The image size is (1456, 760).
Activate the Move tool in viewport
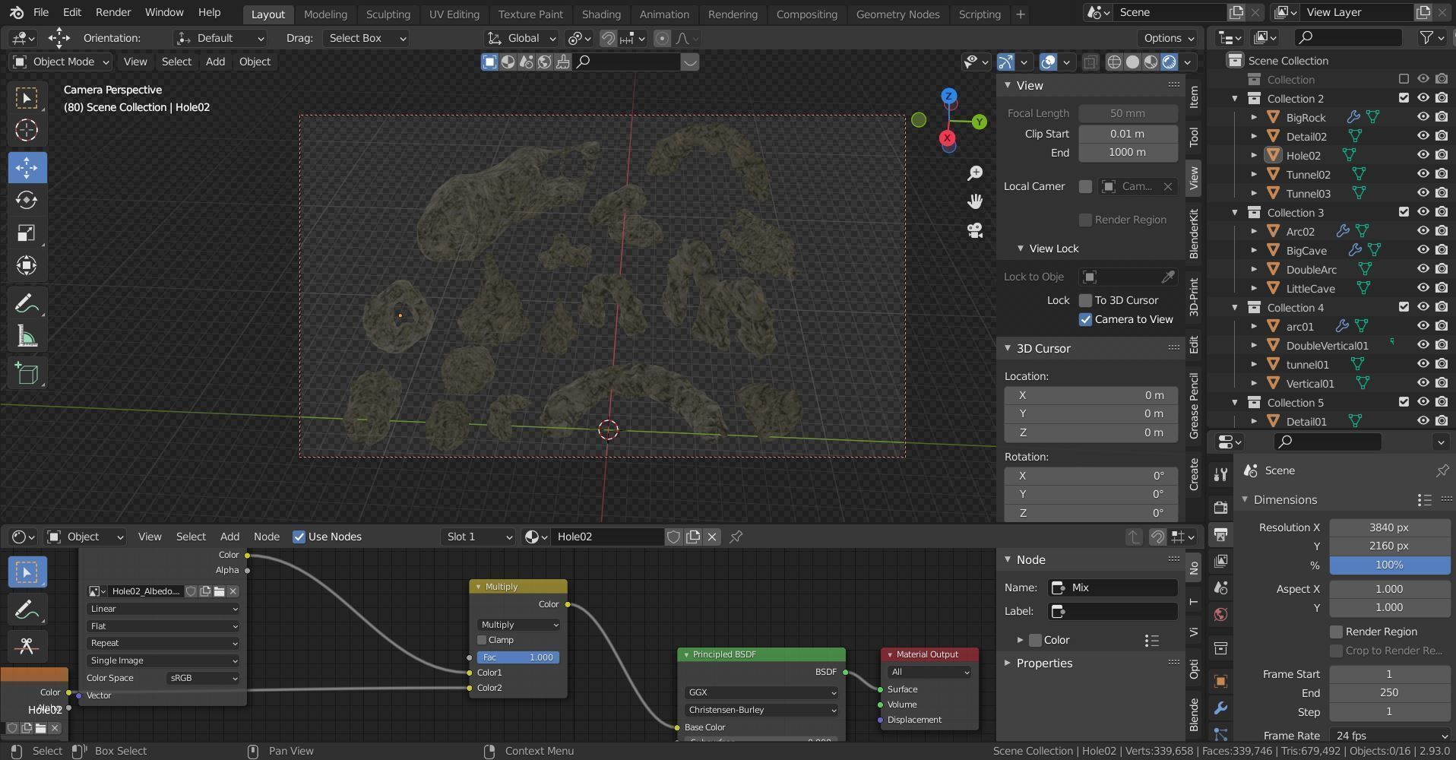coord(27,167)
